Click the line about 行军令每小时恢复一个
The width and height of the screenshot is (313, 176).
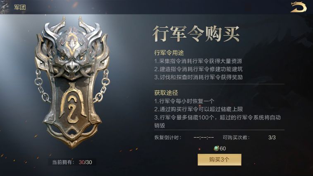[x=184, y=101]
